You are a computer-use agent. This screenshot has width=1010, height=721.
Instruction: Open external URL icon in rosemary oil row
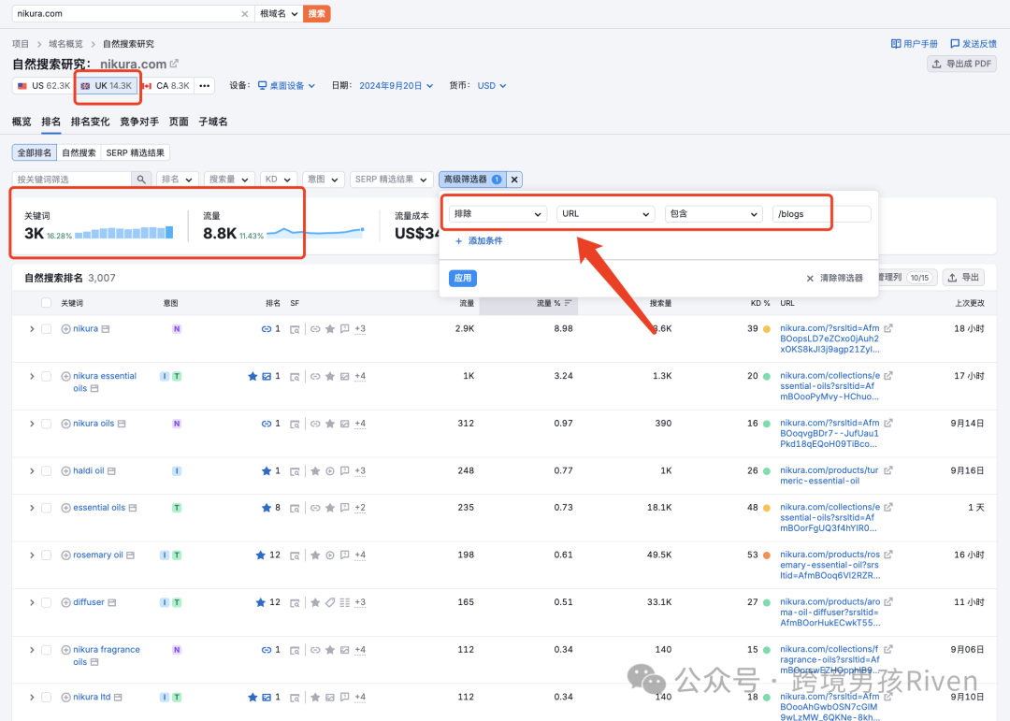click(888, 555)
